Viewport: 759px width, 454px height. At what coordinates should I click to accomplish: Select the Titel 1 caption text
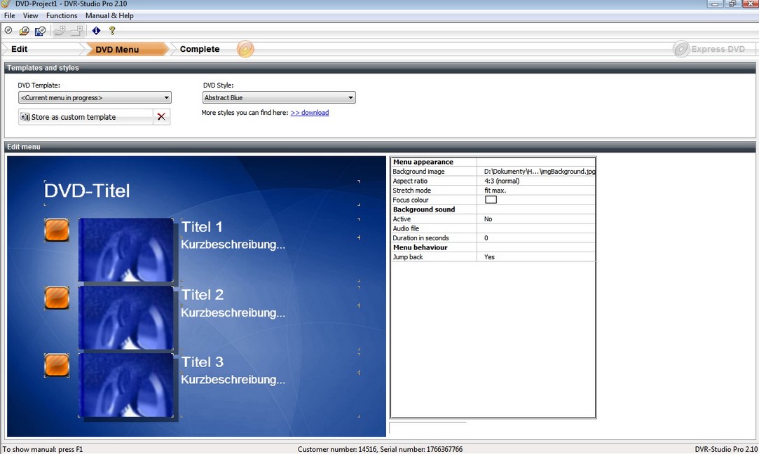coord(202,227)
